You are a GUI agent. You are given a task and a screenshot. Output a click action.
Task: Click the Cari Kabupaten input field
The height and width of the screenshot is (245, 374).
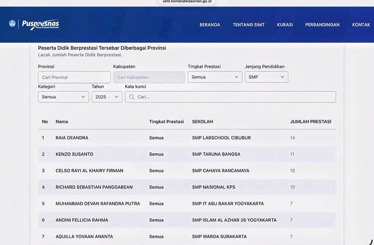(149, 77)
